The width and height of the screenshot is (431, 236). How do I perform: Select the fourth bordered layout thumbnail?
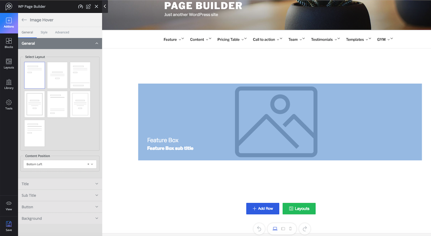pyautogui.click(x=35, y=104)
